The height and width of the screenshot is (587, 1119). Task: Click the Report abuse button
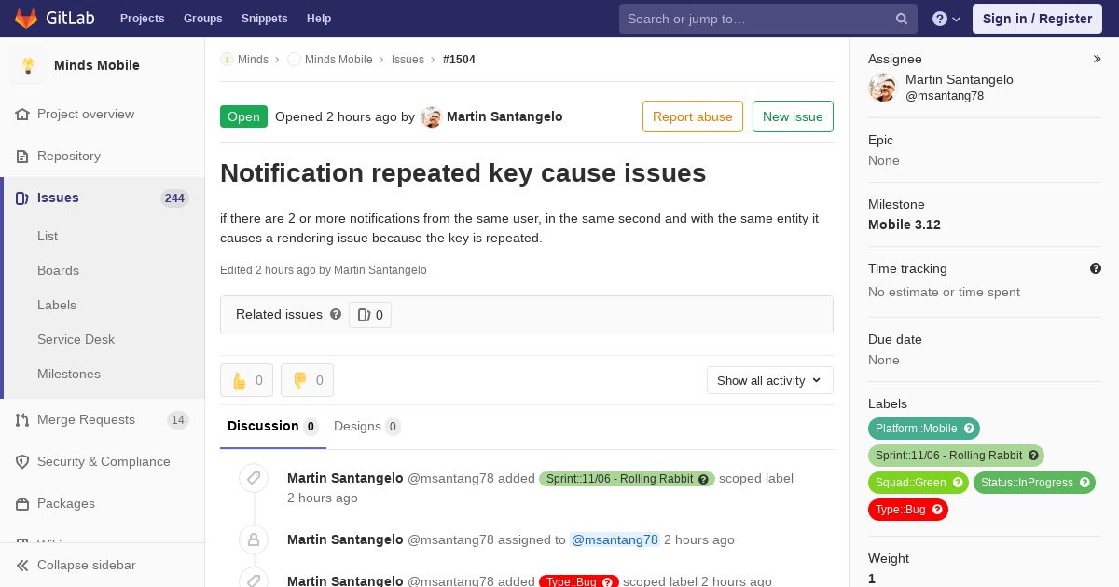tap(693, 116)
